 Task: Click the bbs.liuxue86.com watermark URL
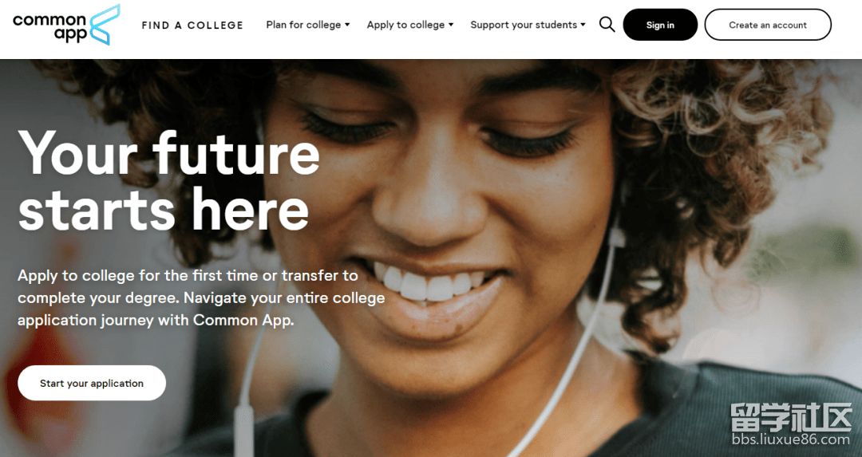click(x=791, y=439)
